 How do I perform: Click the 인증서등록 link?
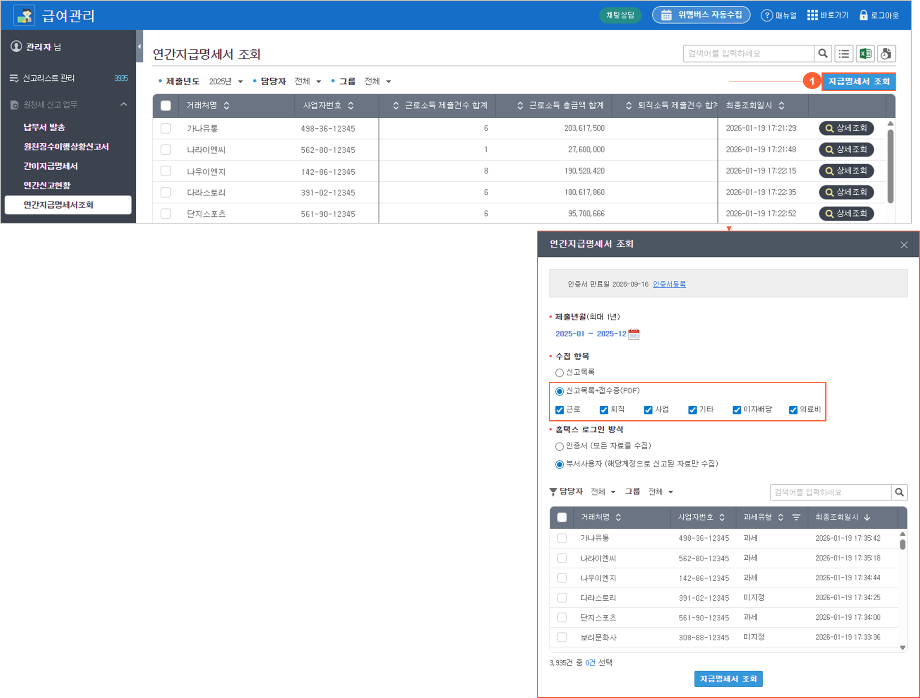pos(669,284)
